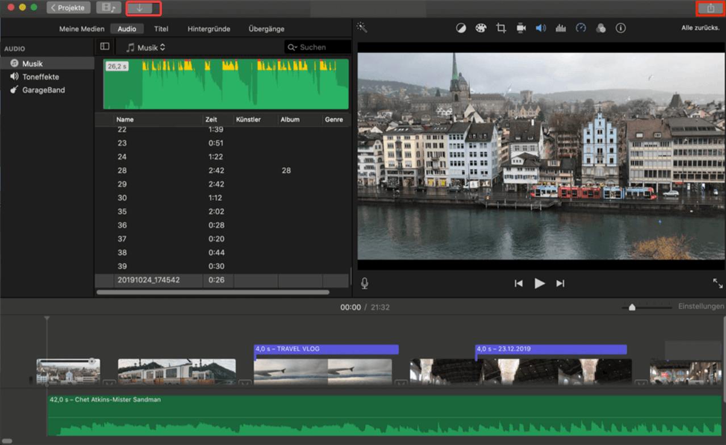Screen dimensions: 726x445
Task: Open color correction palette tool
Action: point(481,28)
